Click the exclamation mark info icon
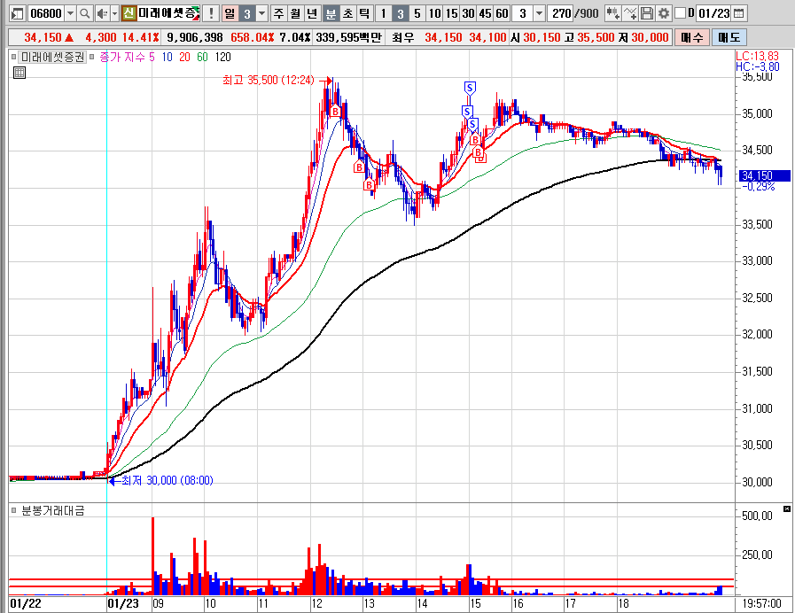 (x=212, y=13)
